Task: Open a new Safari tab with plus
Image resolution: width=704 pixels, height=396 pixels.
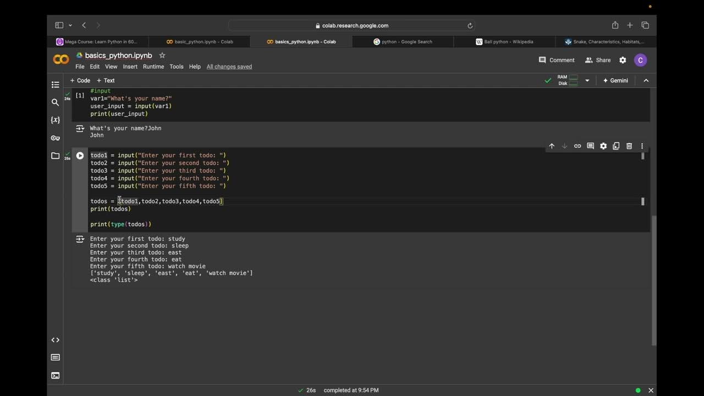Action: [630, 25]
